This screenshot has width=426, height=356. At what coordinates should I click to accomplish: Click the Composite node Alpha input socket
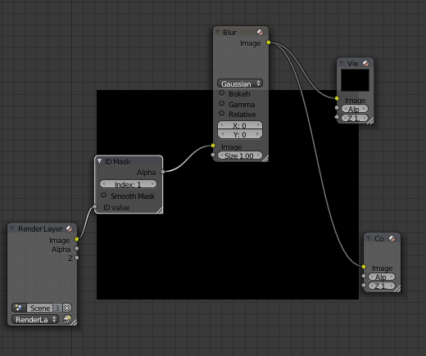tap(364, 276)
